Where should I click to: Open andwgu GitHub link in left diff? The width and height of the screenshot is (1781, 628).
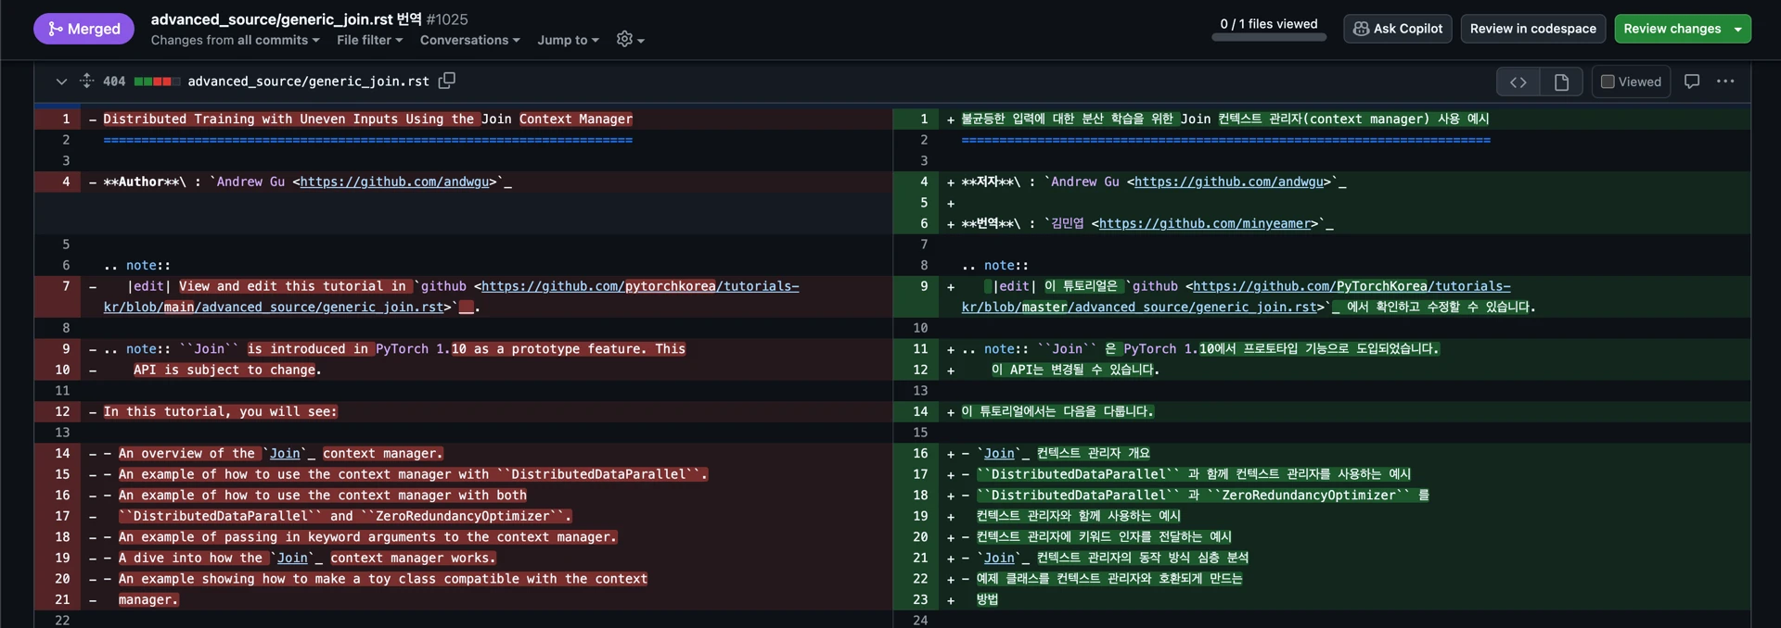pos(394,182)
